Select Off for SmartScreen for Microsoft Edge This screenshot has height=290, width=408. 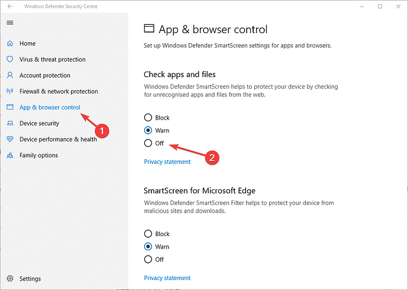click(148, 259)
